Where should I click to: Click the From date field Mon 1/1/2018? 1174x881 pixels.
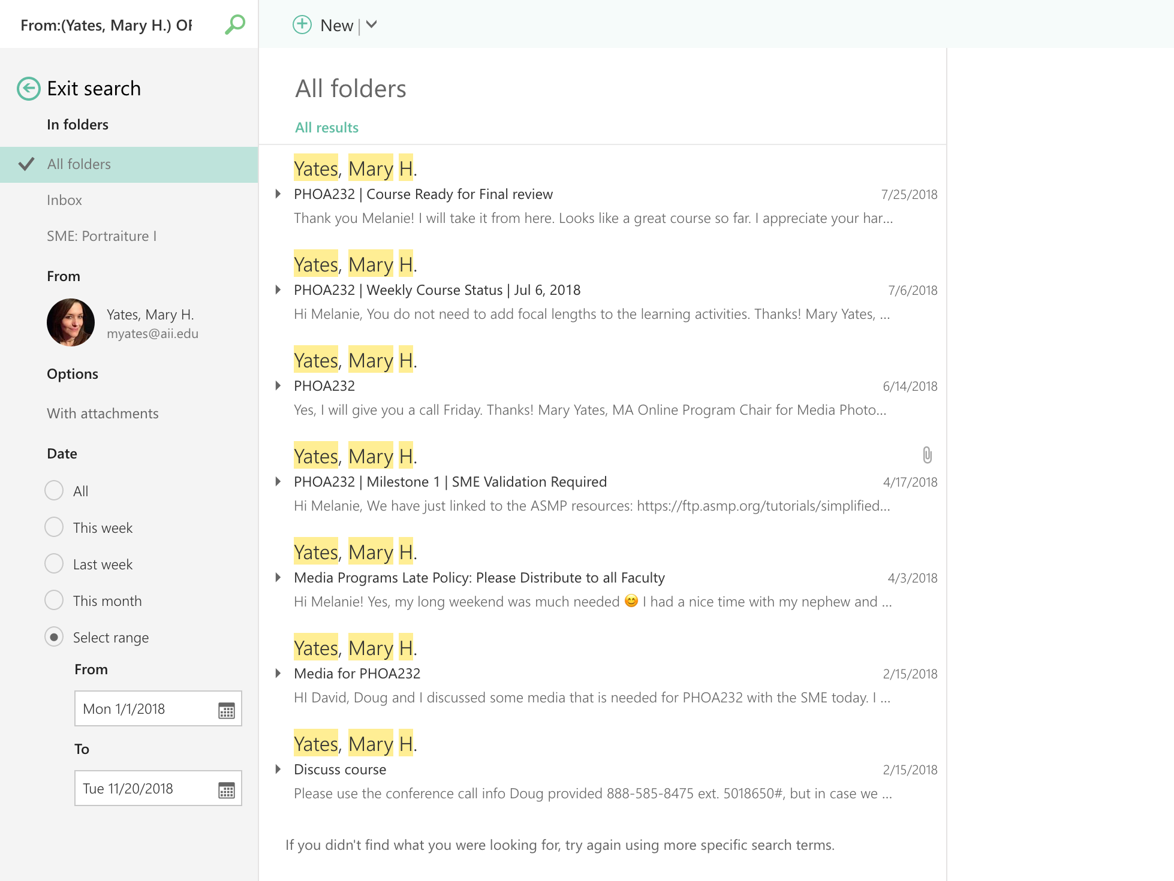[x=144, y=709]
